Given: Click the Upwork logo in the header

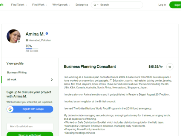Looking at the screenshot, I should tap(2, 5).
